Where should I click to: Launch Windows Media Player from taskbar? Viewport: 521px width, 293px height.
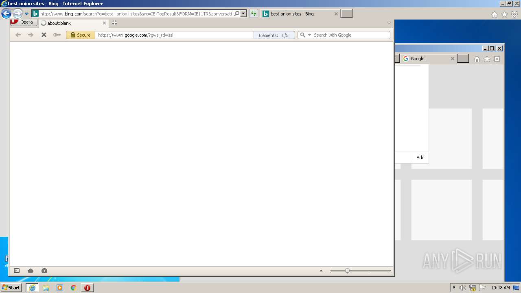pyautogui.click(x=60, y=288)
